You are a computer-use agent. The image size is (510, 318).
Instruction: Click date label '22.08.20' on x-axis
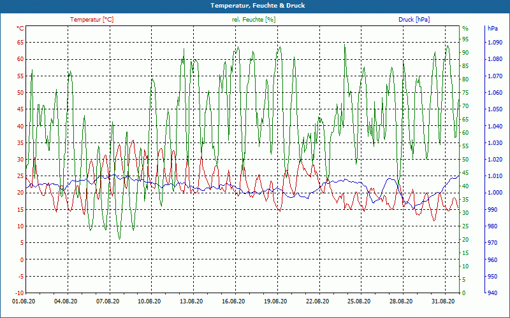tap(317, 301)
